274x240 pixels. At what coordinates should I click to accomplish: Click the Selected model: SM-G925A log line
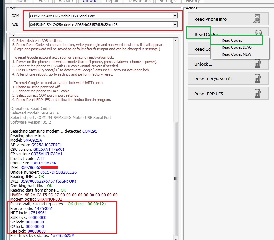[35, 113]
